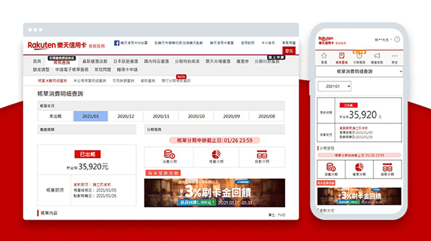431x241 pixels.
Task: Click the 帳單分期 pie icon on desktop page
Action: [216, 154]
